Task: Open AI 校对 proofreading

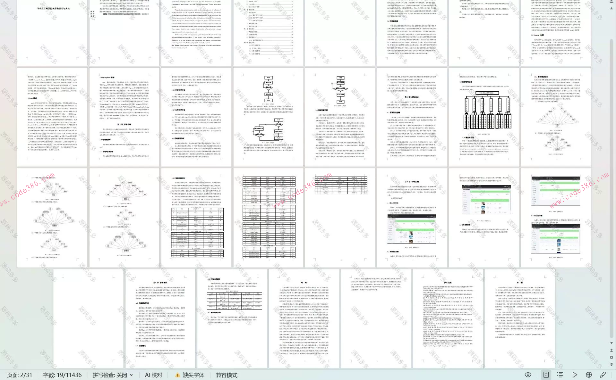Action: click(153, 375)
